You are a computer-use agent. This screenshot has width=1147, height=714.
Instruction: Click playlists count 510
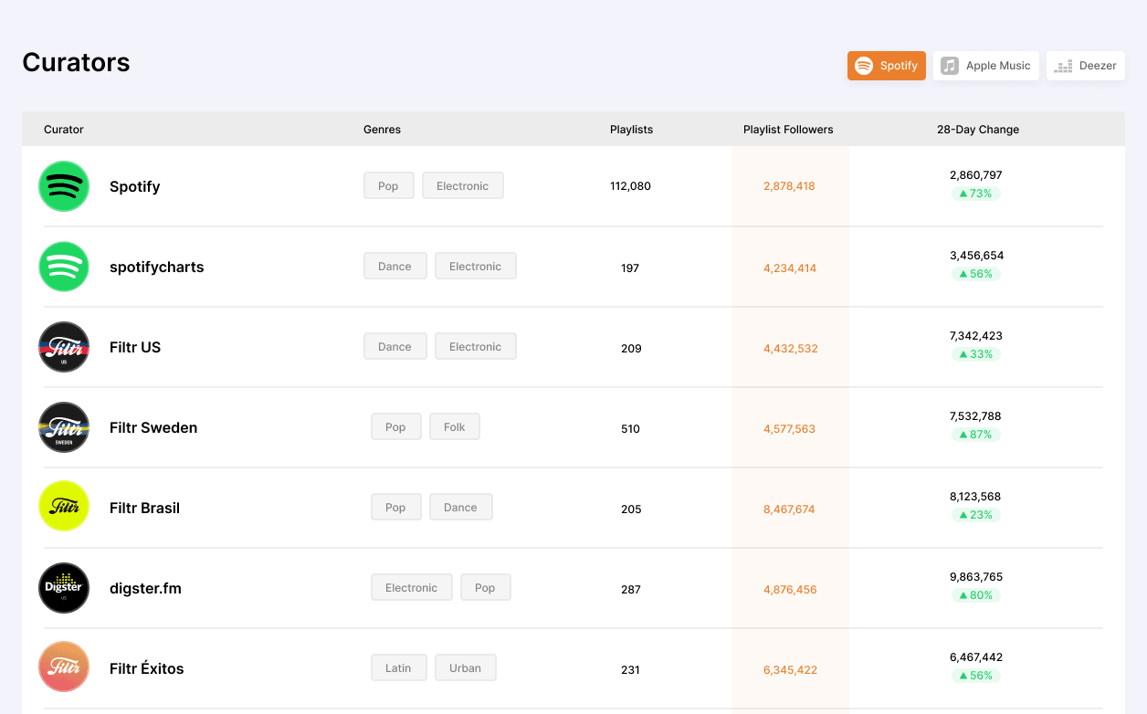click(630, 429)
